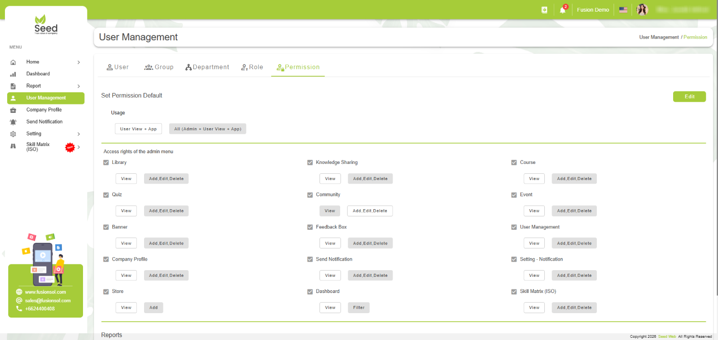Click the Dashboard bar chart icon
The image size is (718, 340).
13,74
